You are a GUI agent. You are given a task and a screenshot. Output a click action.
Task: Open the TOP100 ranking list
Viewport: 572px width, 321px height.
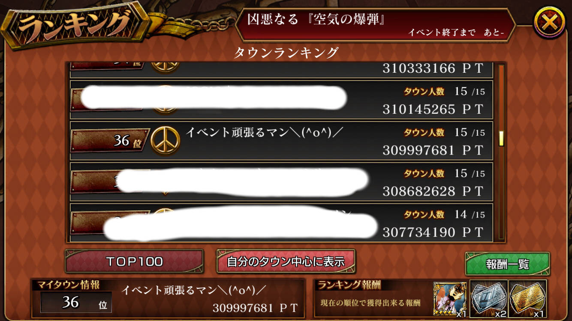click(134, 261)
